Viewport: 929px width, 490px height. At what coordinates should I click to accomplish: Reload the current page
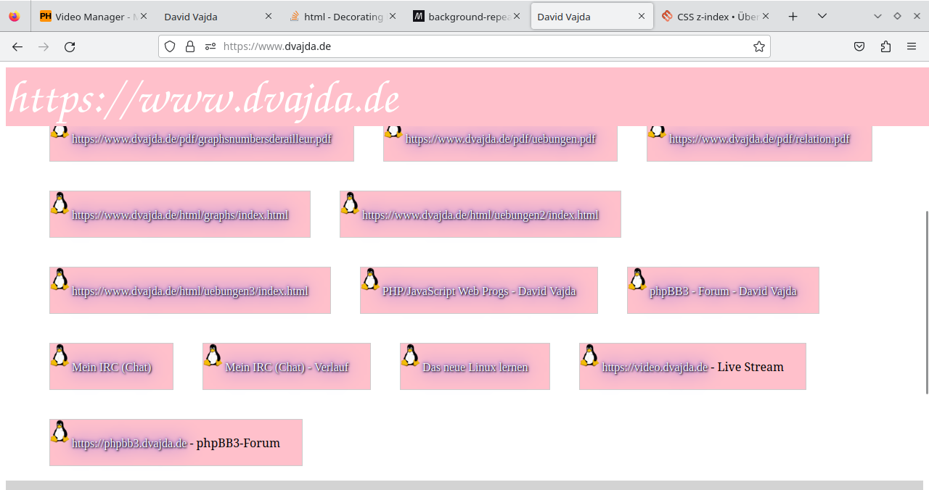(x=70, y=46)
